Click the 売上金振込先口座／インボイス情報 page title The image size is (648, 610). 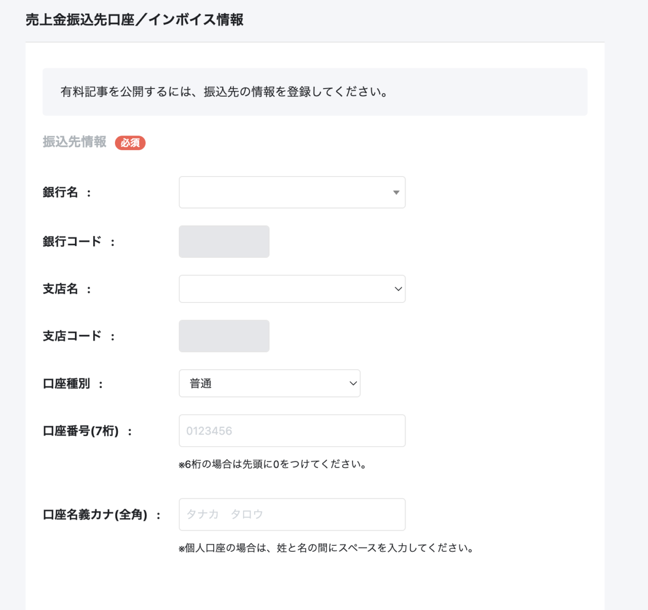(135, 20)
